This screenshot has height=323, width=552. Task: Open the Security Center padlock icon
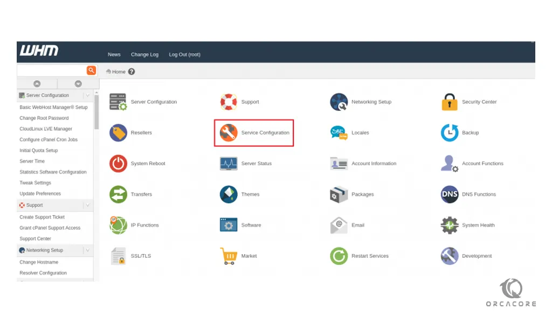pos(449,102)
